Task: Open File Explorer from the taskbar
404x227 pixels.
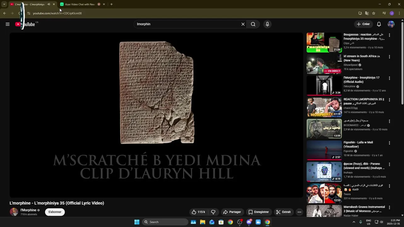Action: 203,222
